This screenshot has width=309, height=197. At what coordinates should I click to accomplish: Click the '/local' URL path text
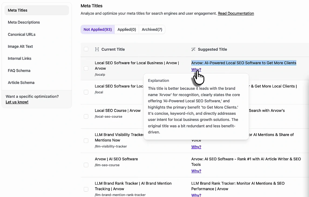[99, 92]
